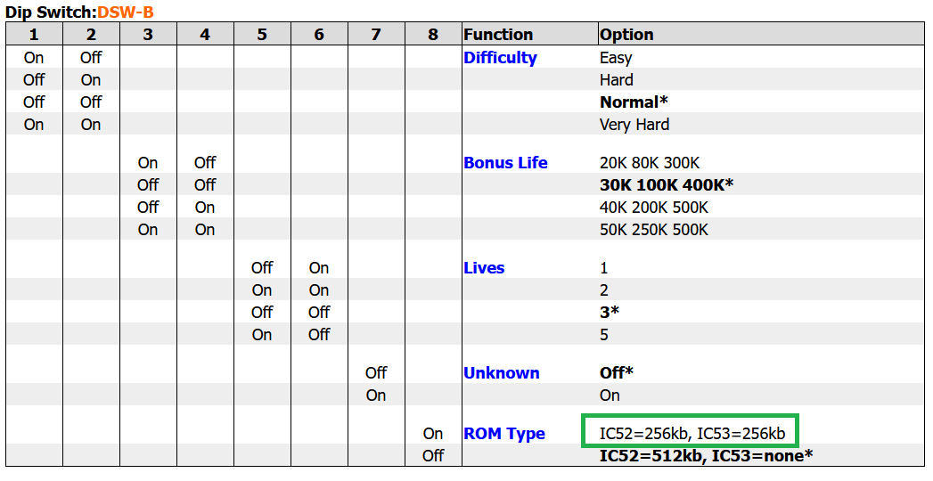
Task: Click switch 3 On cell in 20K 80K 300K row
Action: click(148, 162)
